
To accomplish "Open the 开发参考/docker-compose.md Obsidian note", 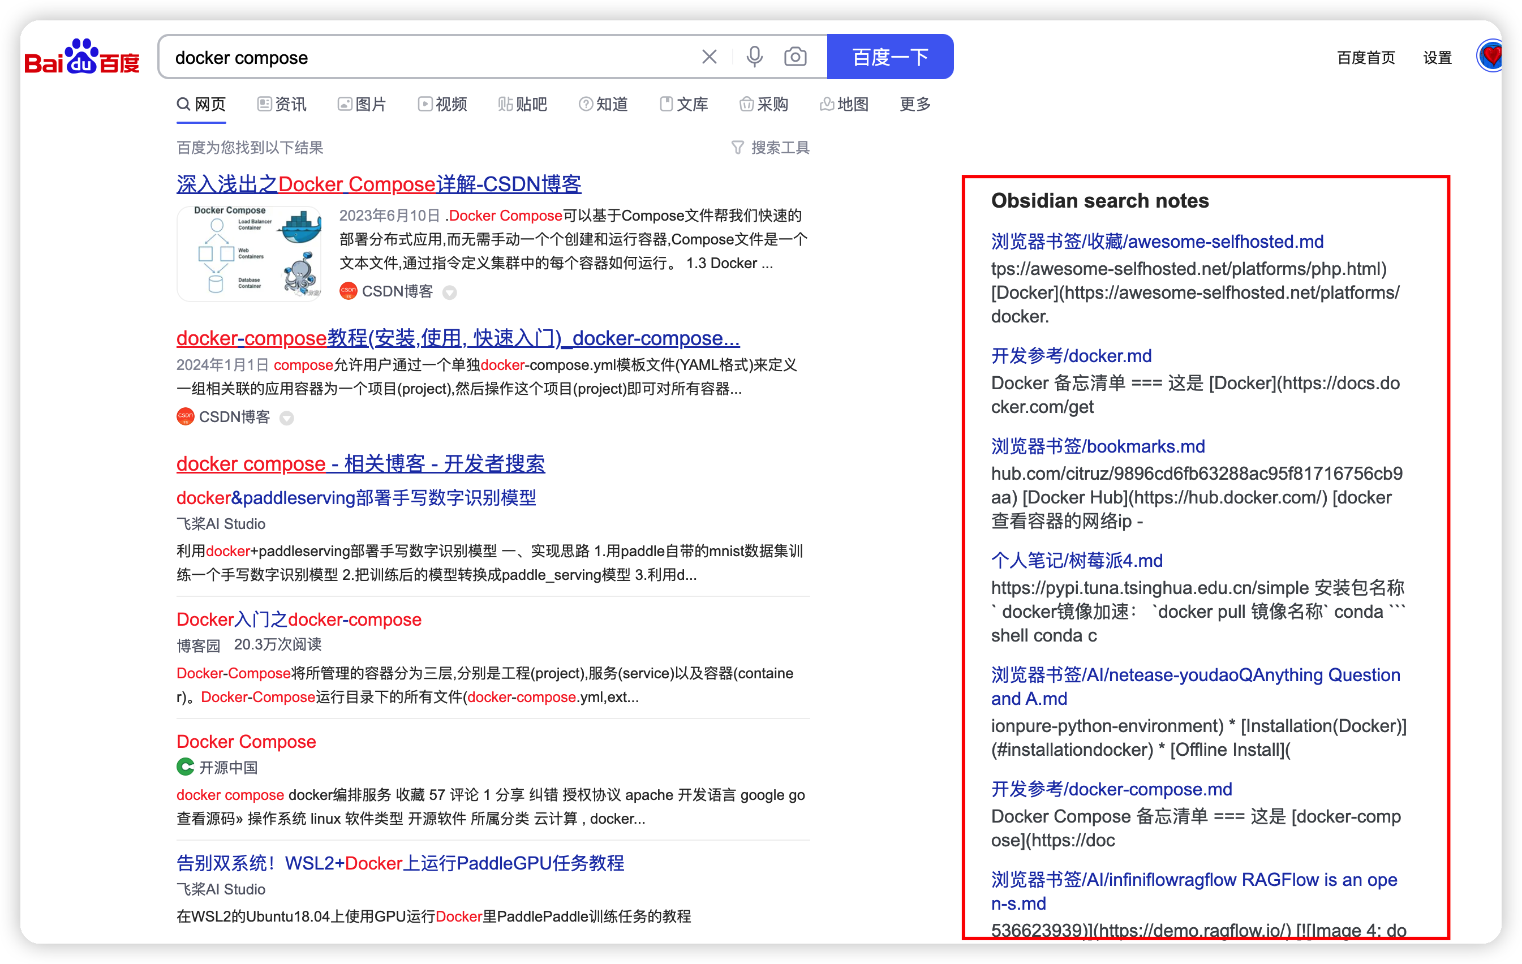I will (1112, 789).
